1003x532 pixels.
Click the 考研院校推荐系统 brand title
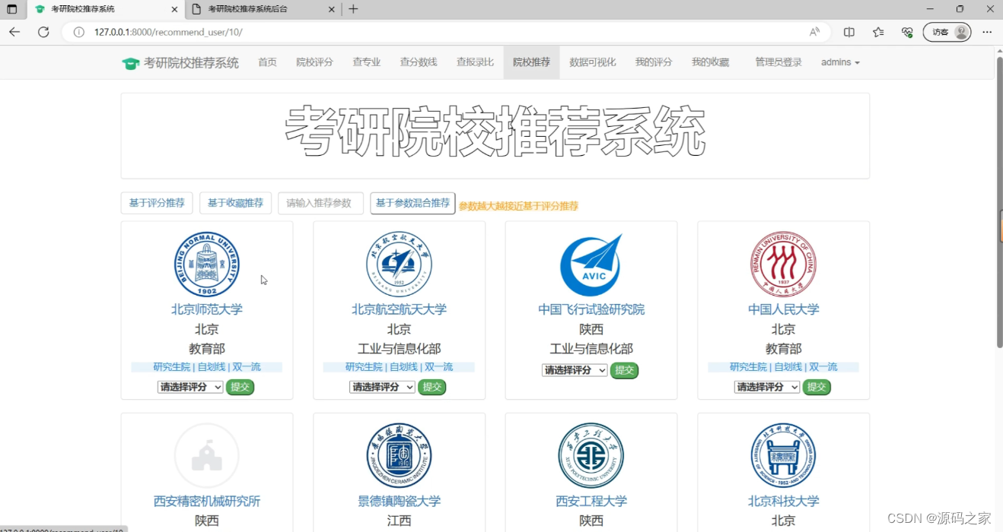[191, 62]
